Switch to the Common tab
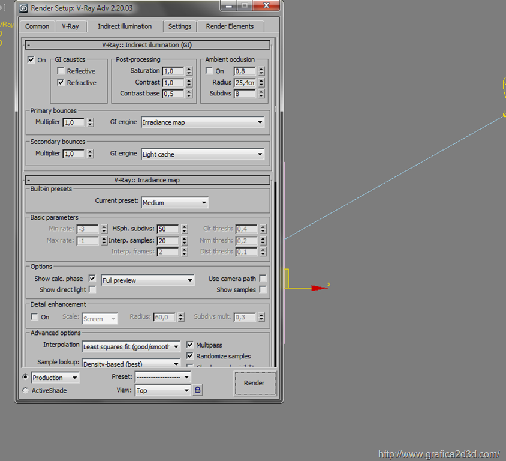 click(x=37, y=26)
